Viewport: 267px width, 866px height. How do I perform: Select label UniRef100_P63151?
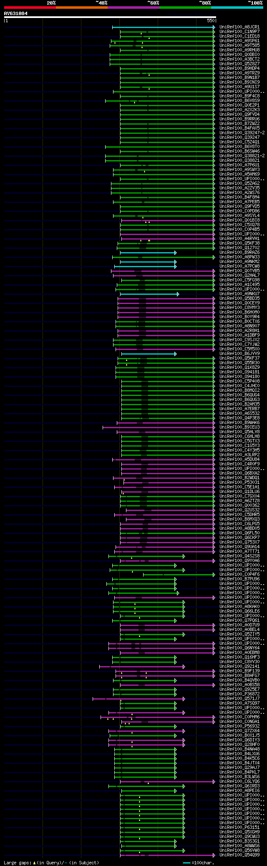pyautogui.click(x=239, y=828)
